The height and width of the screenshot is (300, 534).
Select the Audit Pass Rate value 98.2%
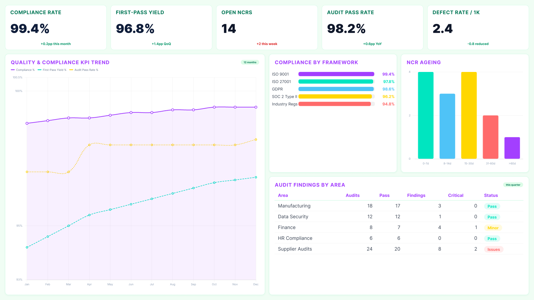[x=346, y=29]
